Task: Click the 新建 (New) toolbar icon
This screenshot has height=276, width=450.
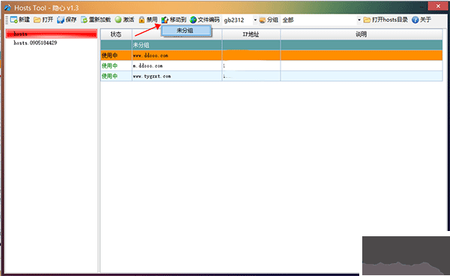Action: [13, 19]
